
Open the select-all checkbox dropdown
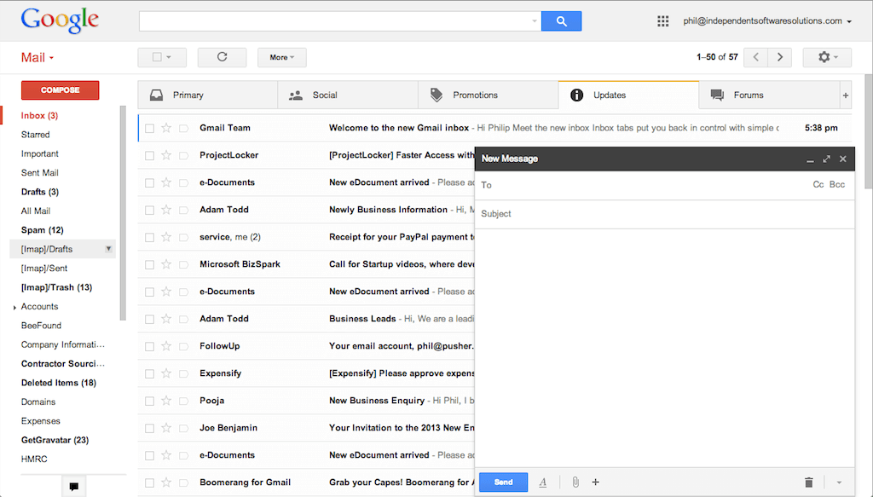pos(162,57)
